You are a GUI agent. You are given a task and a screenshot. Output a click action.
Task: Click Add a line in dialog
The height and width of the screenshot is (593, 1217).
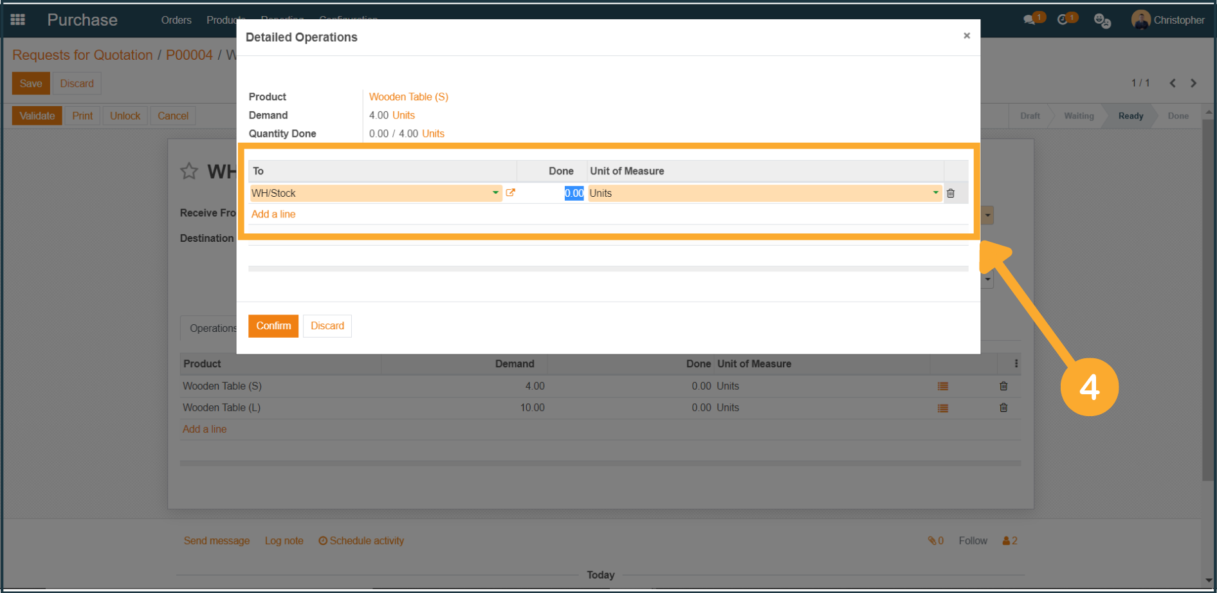point(273,214)
